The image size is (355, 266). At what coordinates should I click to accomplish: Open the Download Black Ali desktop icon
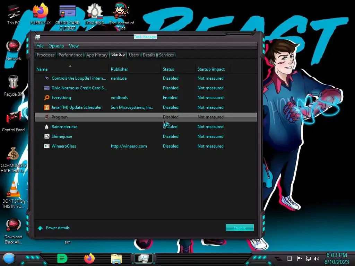coord(14,231)
